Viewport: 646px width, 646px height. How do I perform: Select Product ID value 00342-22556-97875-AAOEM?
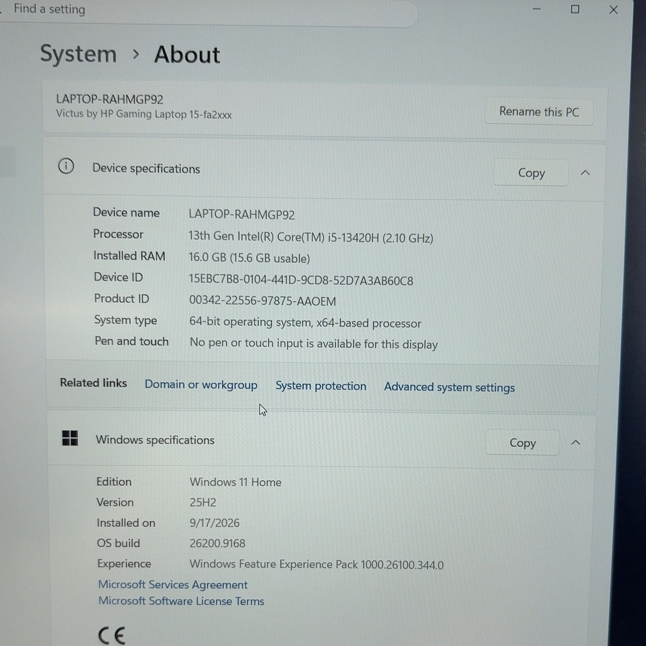coord(263,301)
